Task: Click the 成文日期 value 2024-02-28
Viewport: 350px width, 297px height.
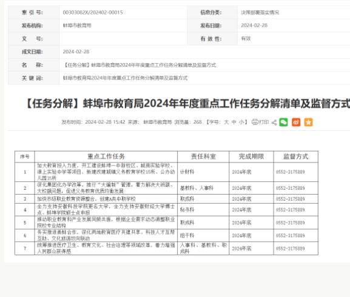Action: (76, 52)
